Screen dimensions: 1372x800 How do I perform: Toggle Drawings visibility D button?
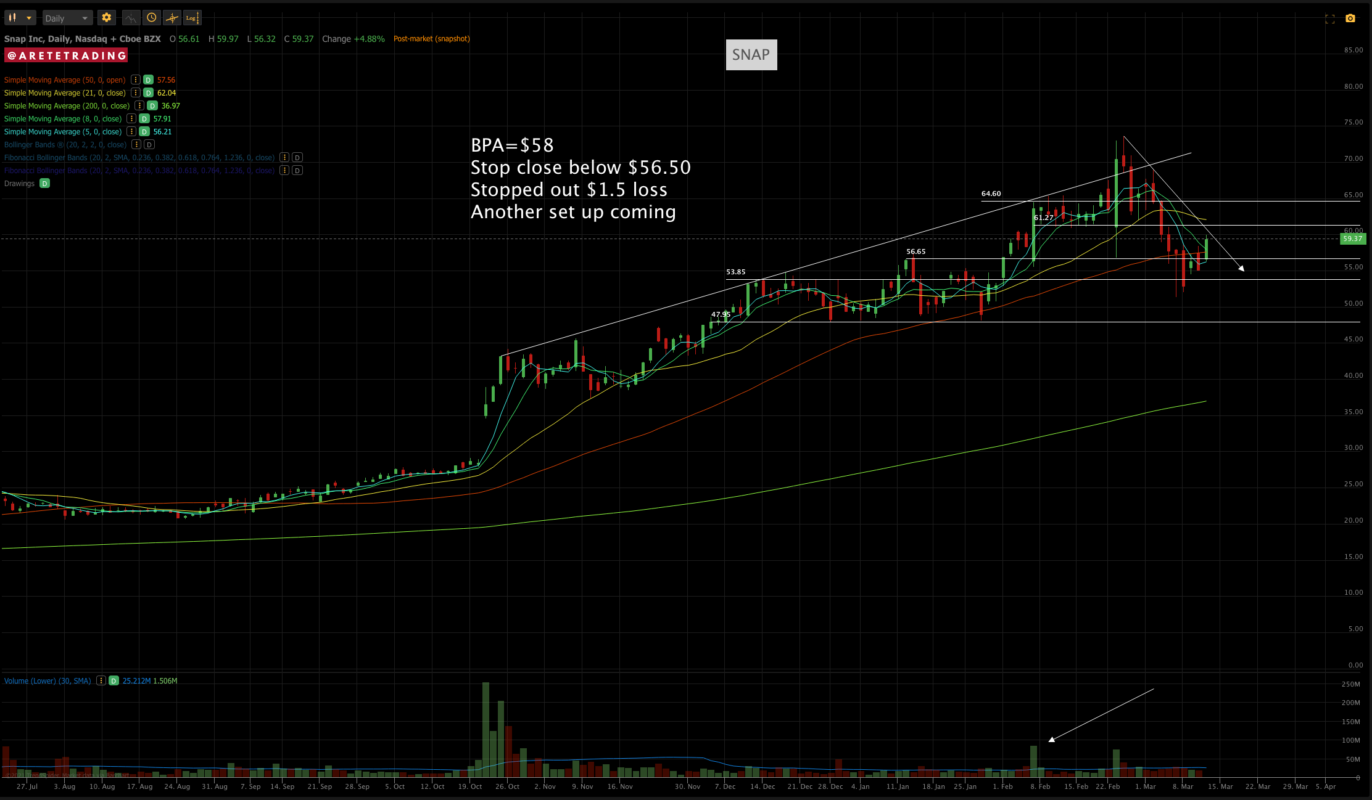44,184
